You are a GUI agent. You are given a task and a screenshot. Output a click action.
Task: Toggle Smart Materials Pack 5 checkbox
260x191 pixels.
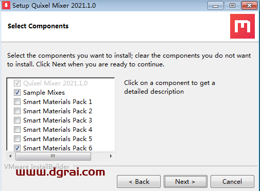pos(17,139)
